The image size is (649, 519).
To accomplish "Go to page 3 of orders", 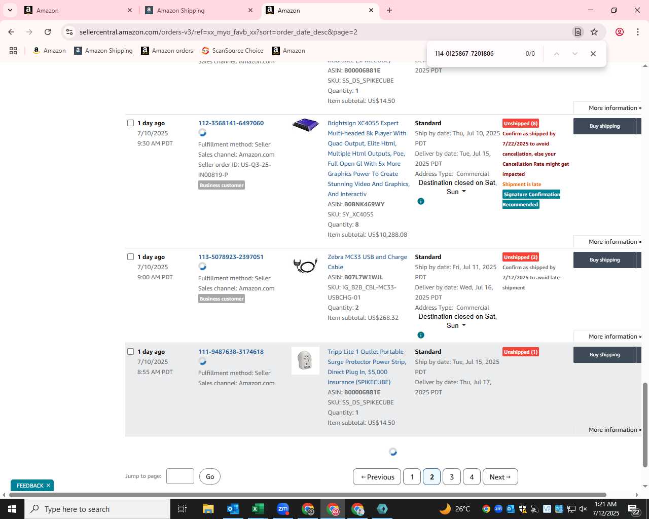I will tap(452, 477).
